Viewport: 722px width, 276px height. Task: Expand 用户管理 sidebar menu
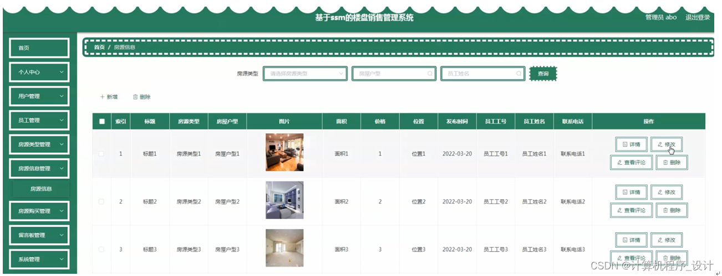coord(39,96)
